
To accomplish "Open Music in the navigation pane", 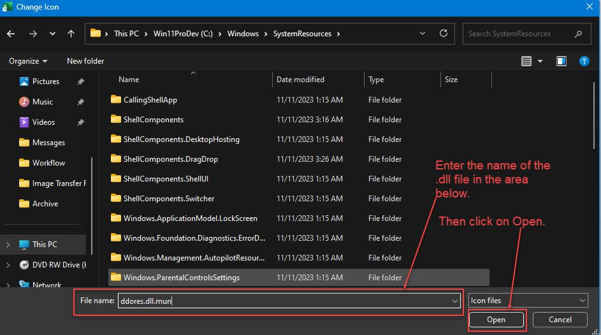I will tap(42, 102).
